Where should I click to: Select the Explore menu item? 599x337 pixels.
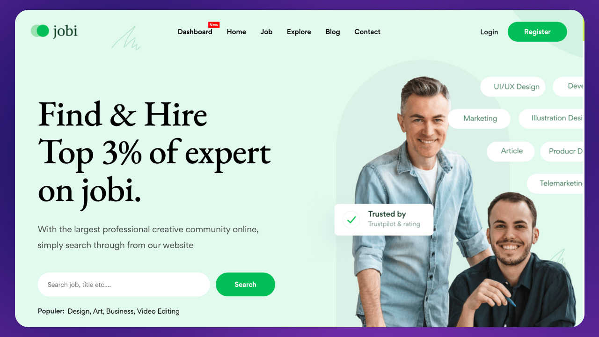[299, 32]
